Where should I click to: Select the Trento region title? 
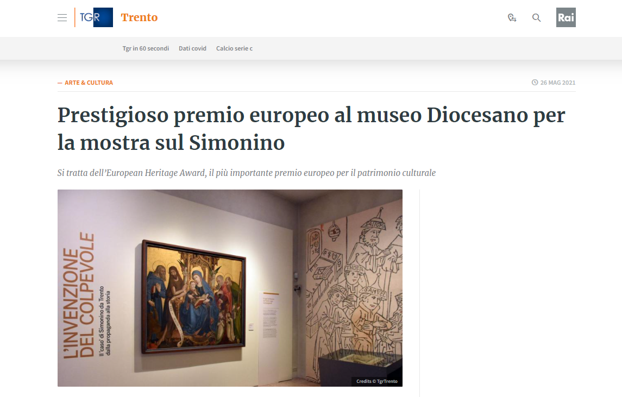coord(139,17)
